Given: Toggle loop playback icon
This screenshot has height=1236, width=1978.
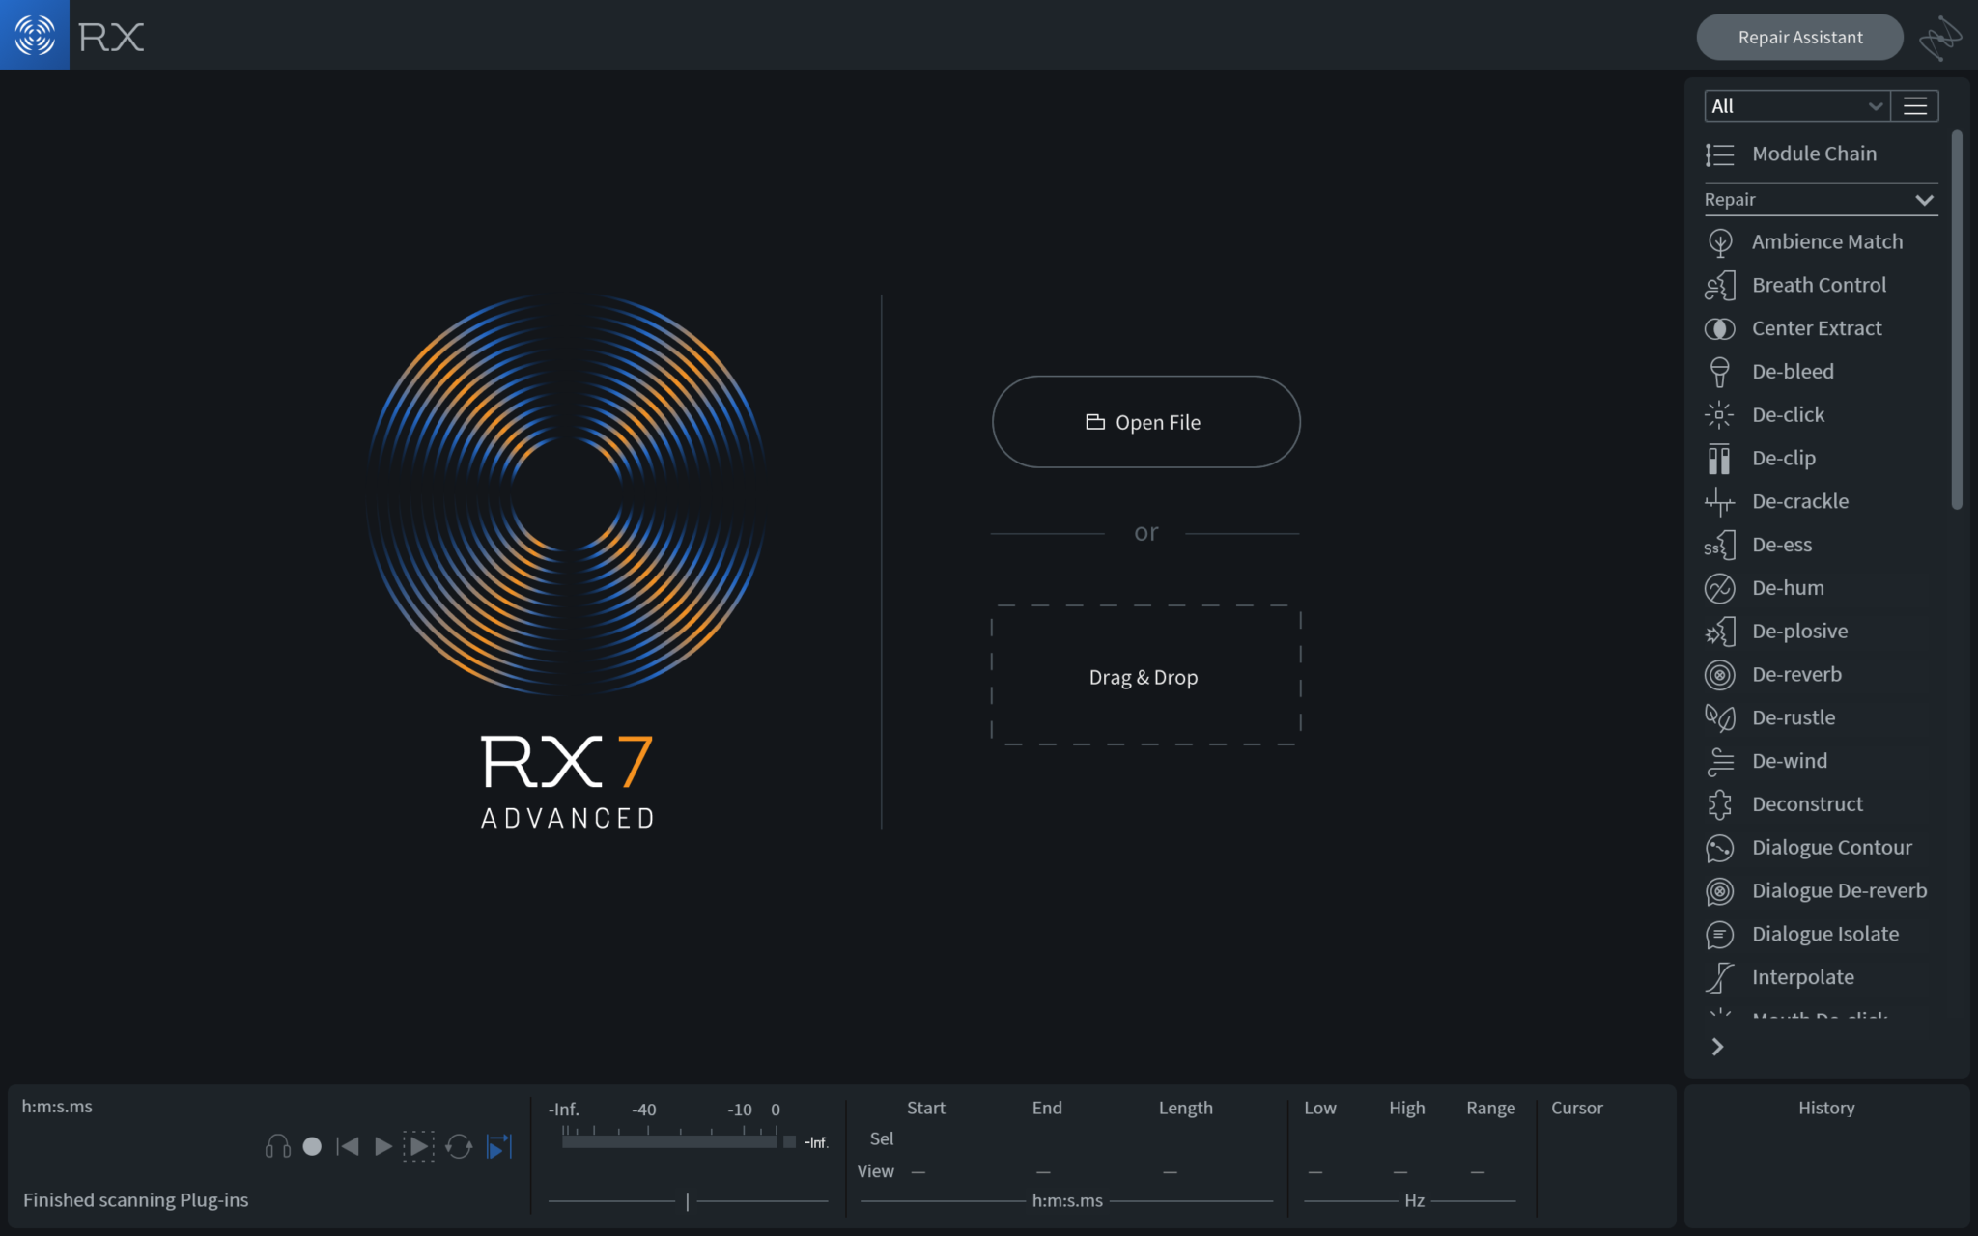Looking at the screenshot, I should click(459, 1146).
